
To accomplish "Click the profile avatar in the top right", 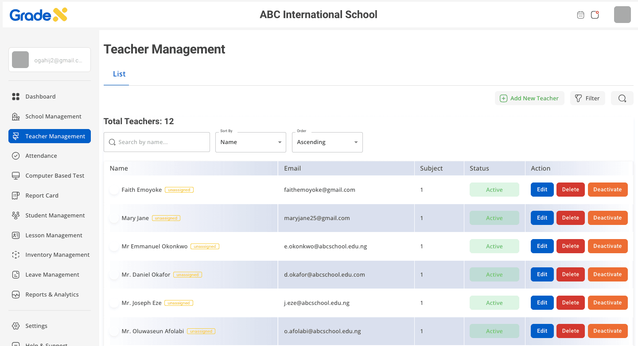I will pos(622,15).
